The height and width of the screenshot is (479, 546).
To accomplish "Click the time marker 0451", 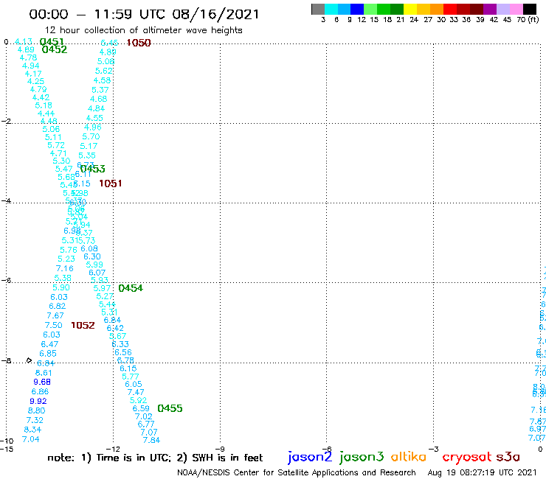I will click(x=52, y=42).
